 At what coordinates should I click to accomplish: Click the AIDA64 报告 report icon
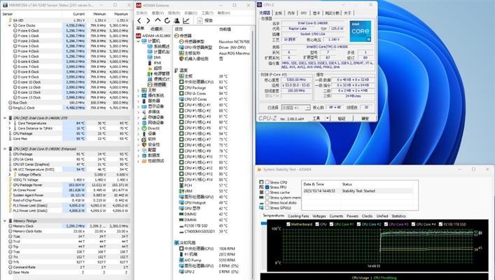click(200, 20)
